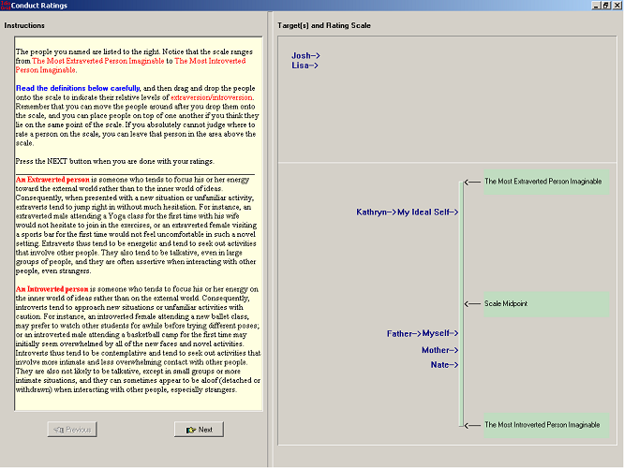Viewport: 624px width, 468px height.
Task: Minimize the Conduct Ratings window
Action: (595, 6)
